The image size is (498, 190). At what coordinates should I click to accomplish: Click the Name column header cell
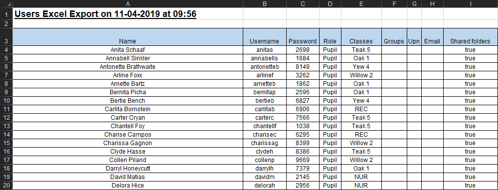128,37
